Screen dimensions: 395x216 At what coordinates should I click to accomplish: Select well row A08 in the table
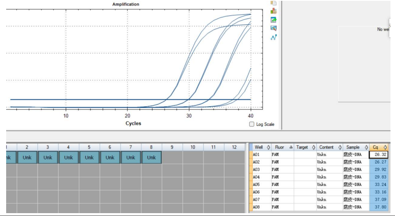(319, 207)
